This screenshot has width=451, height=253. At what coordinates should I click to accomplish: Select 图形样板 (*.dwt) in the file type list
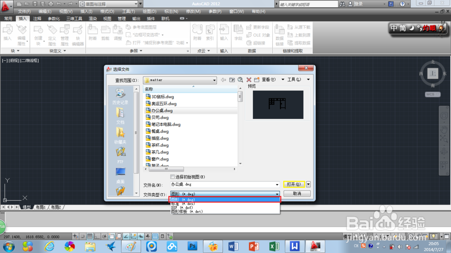pyautogui.click(x=224, y=212)
